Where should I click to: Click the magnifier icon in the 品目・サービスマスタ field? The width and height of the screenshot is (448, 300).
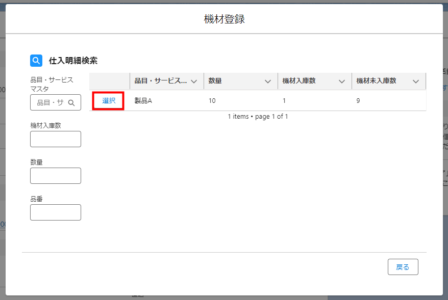(x=71, y=102)
